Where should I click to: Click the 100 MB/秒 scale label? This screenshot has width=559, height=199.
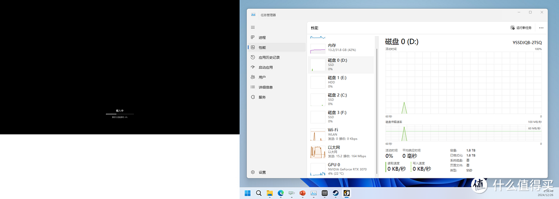click(x=535, y=122)
